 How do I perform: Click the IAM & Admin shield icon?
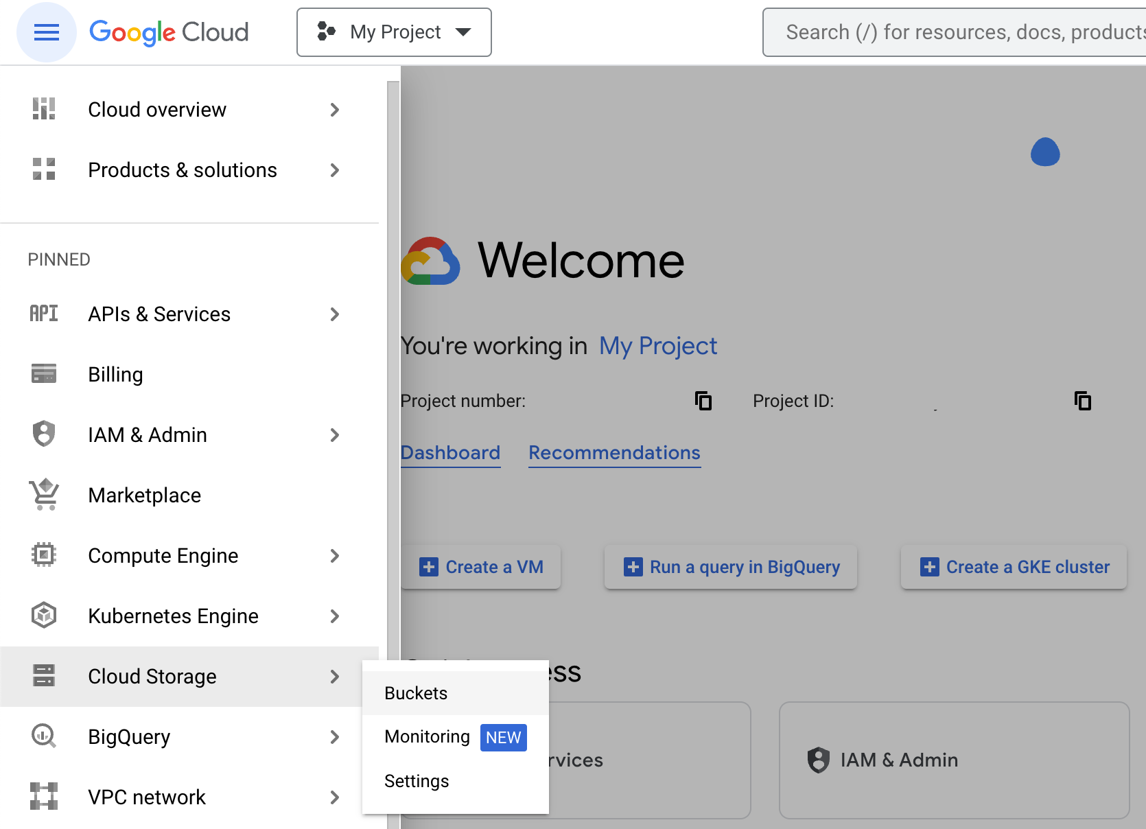pyautogui.click(x=43, y=434)
